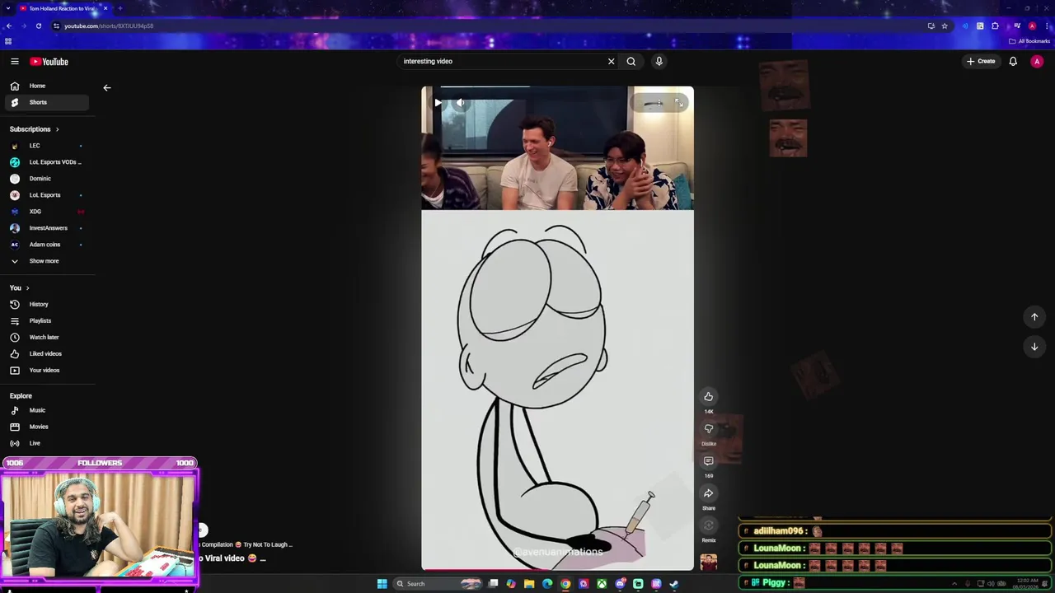
Task: Install app via address bar icon
Action: [x=931, y=26]
